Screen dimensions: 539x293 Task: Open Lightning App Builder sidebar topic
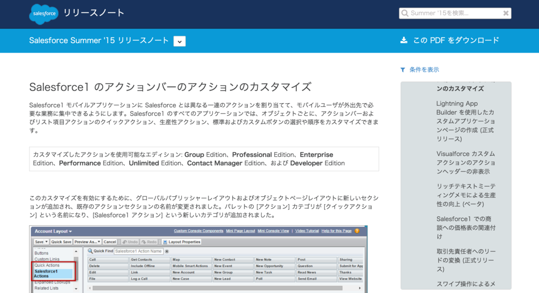point(465,122)
